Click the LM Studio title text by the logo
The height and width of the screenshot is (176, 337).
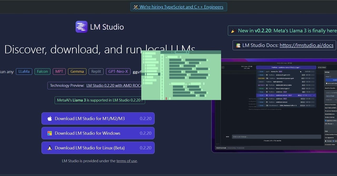(x=107, y=27)
